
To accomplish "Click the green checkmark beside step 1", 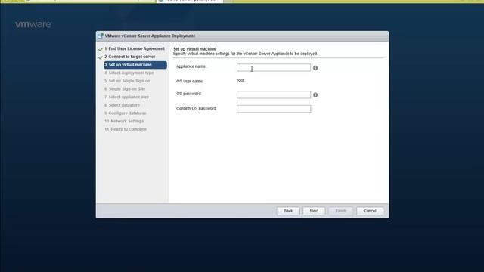I will tap(101, 49).
